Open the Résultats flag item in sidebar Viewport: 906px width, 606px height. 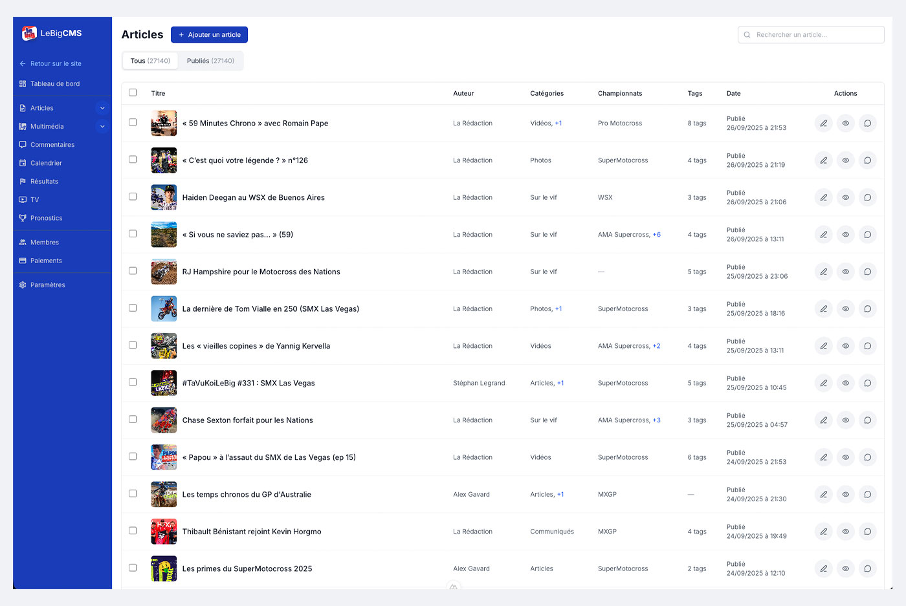43,181
